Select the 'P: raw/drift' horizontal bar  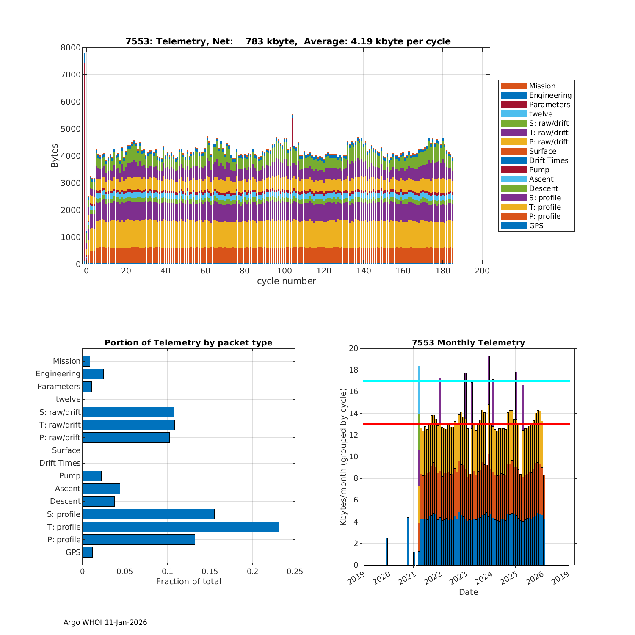126,437
